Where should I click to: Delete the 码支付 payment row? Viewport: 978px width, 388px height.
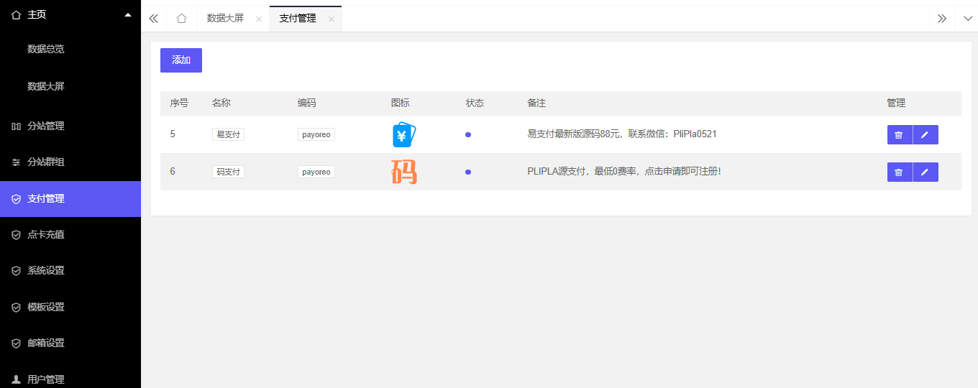click(899, 172)
